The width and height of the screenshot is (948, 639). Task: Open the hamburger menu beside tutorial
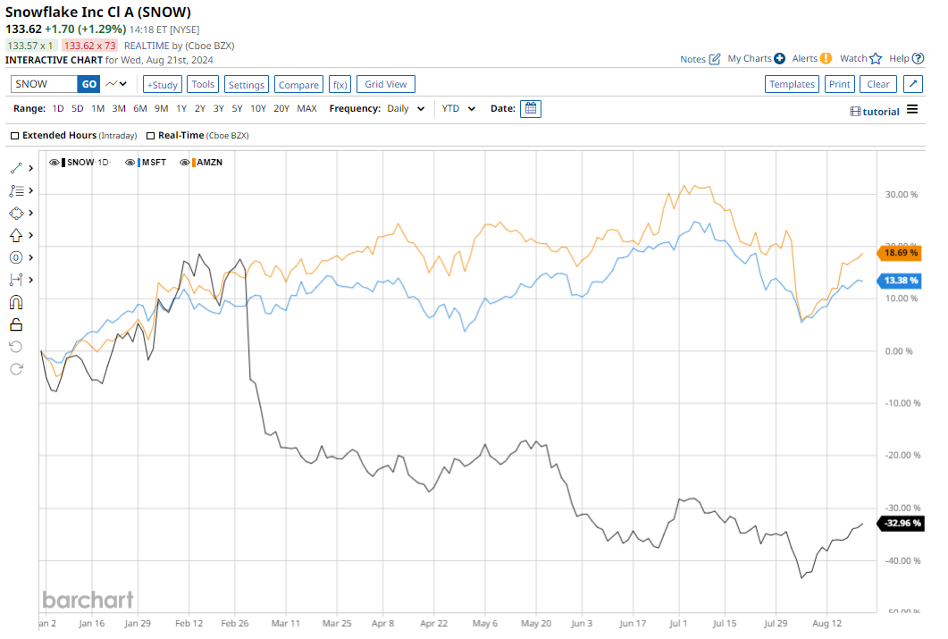(912, 109)
